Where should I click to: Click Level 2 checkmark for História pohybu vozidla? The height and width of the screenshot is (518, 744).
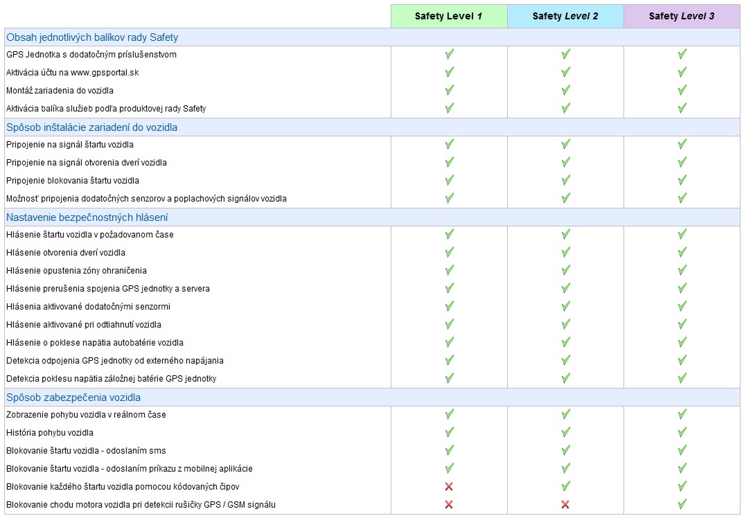click(565, 432)
